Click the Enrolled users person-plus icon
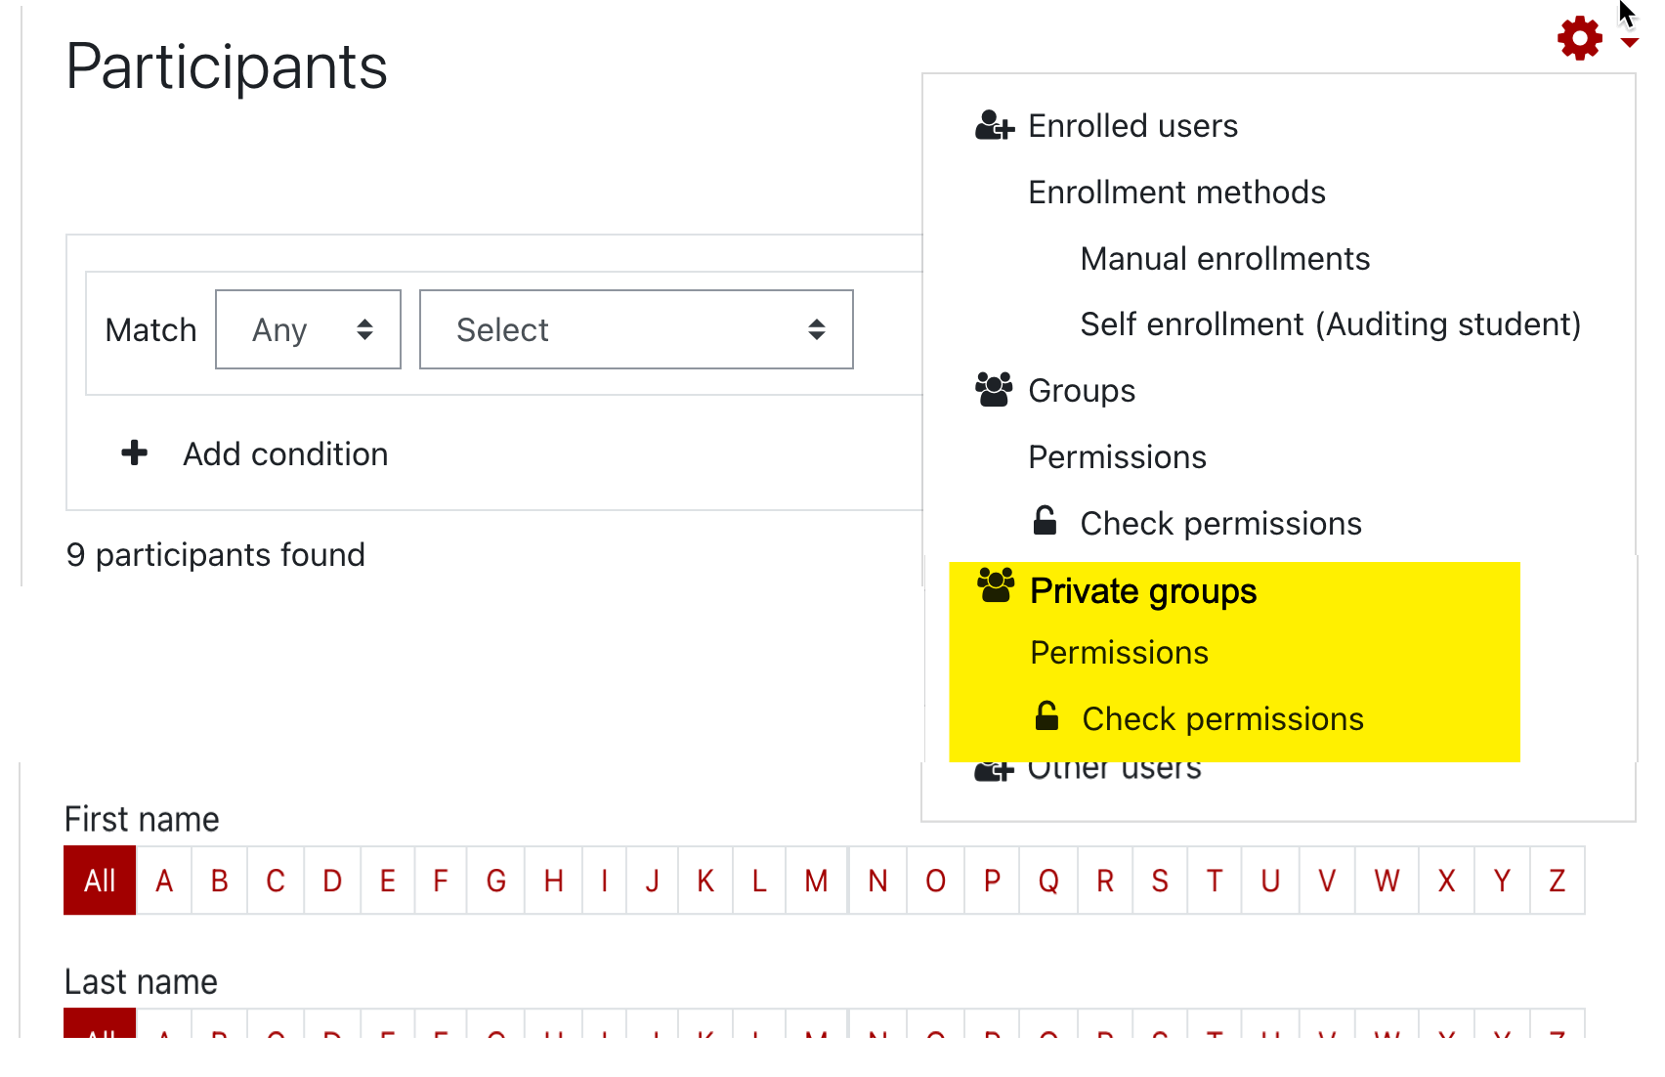 [995, 126]
